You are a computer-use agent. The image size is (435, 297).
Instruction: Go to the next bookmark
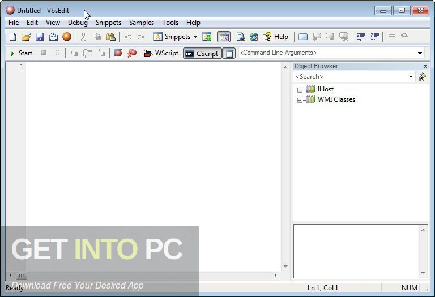point(330,37)
